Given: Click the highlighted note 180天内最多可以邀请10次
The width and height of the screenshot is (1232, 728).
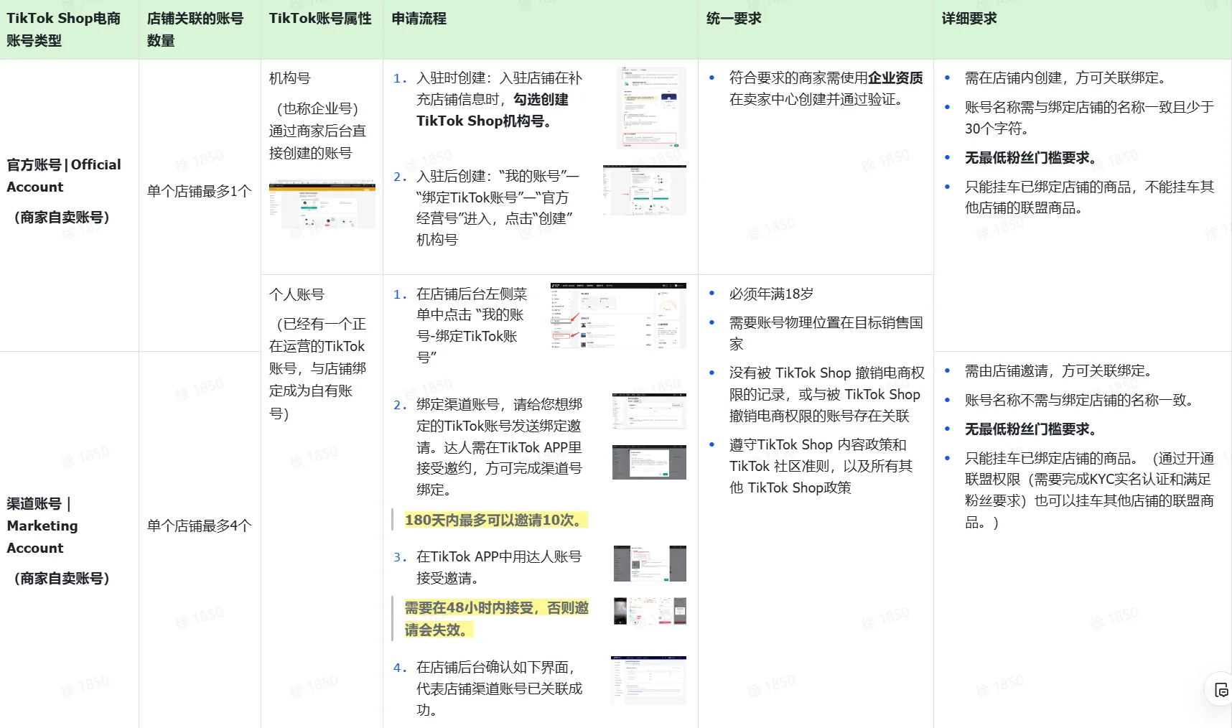Looking at the screenshot, I should (x=496, y=520).
